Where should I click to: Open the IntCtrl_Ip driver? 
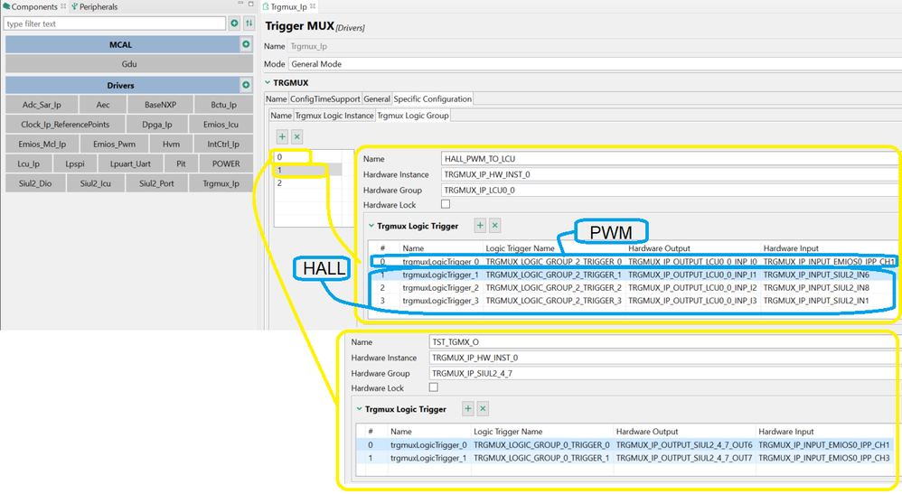point(223,144)
